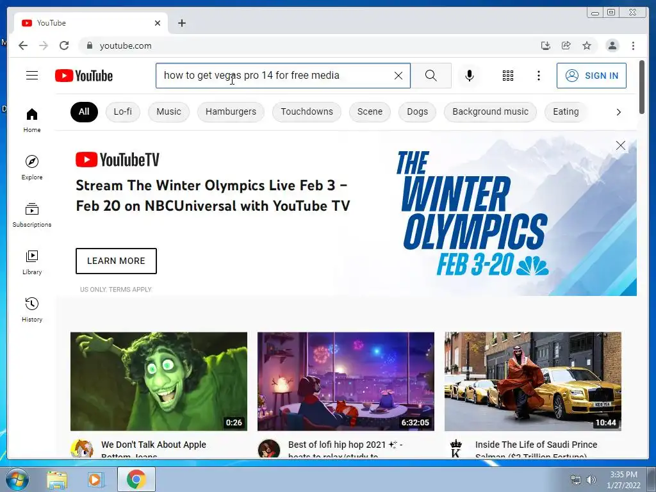Viewport: 656px width, 492px height.
Task: Click Best of lofi hip hop 2021 title
Action: [345, 448]
